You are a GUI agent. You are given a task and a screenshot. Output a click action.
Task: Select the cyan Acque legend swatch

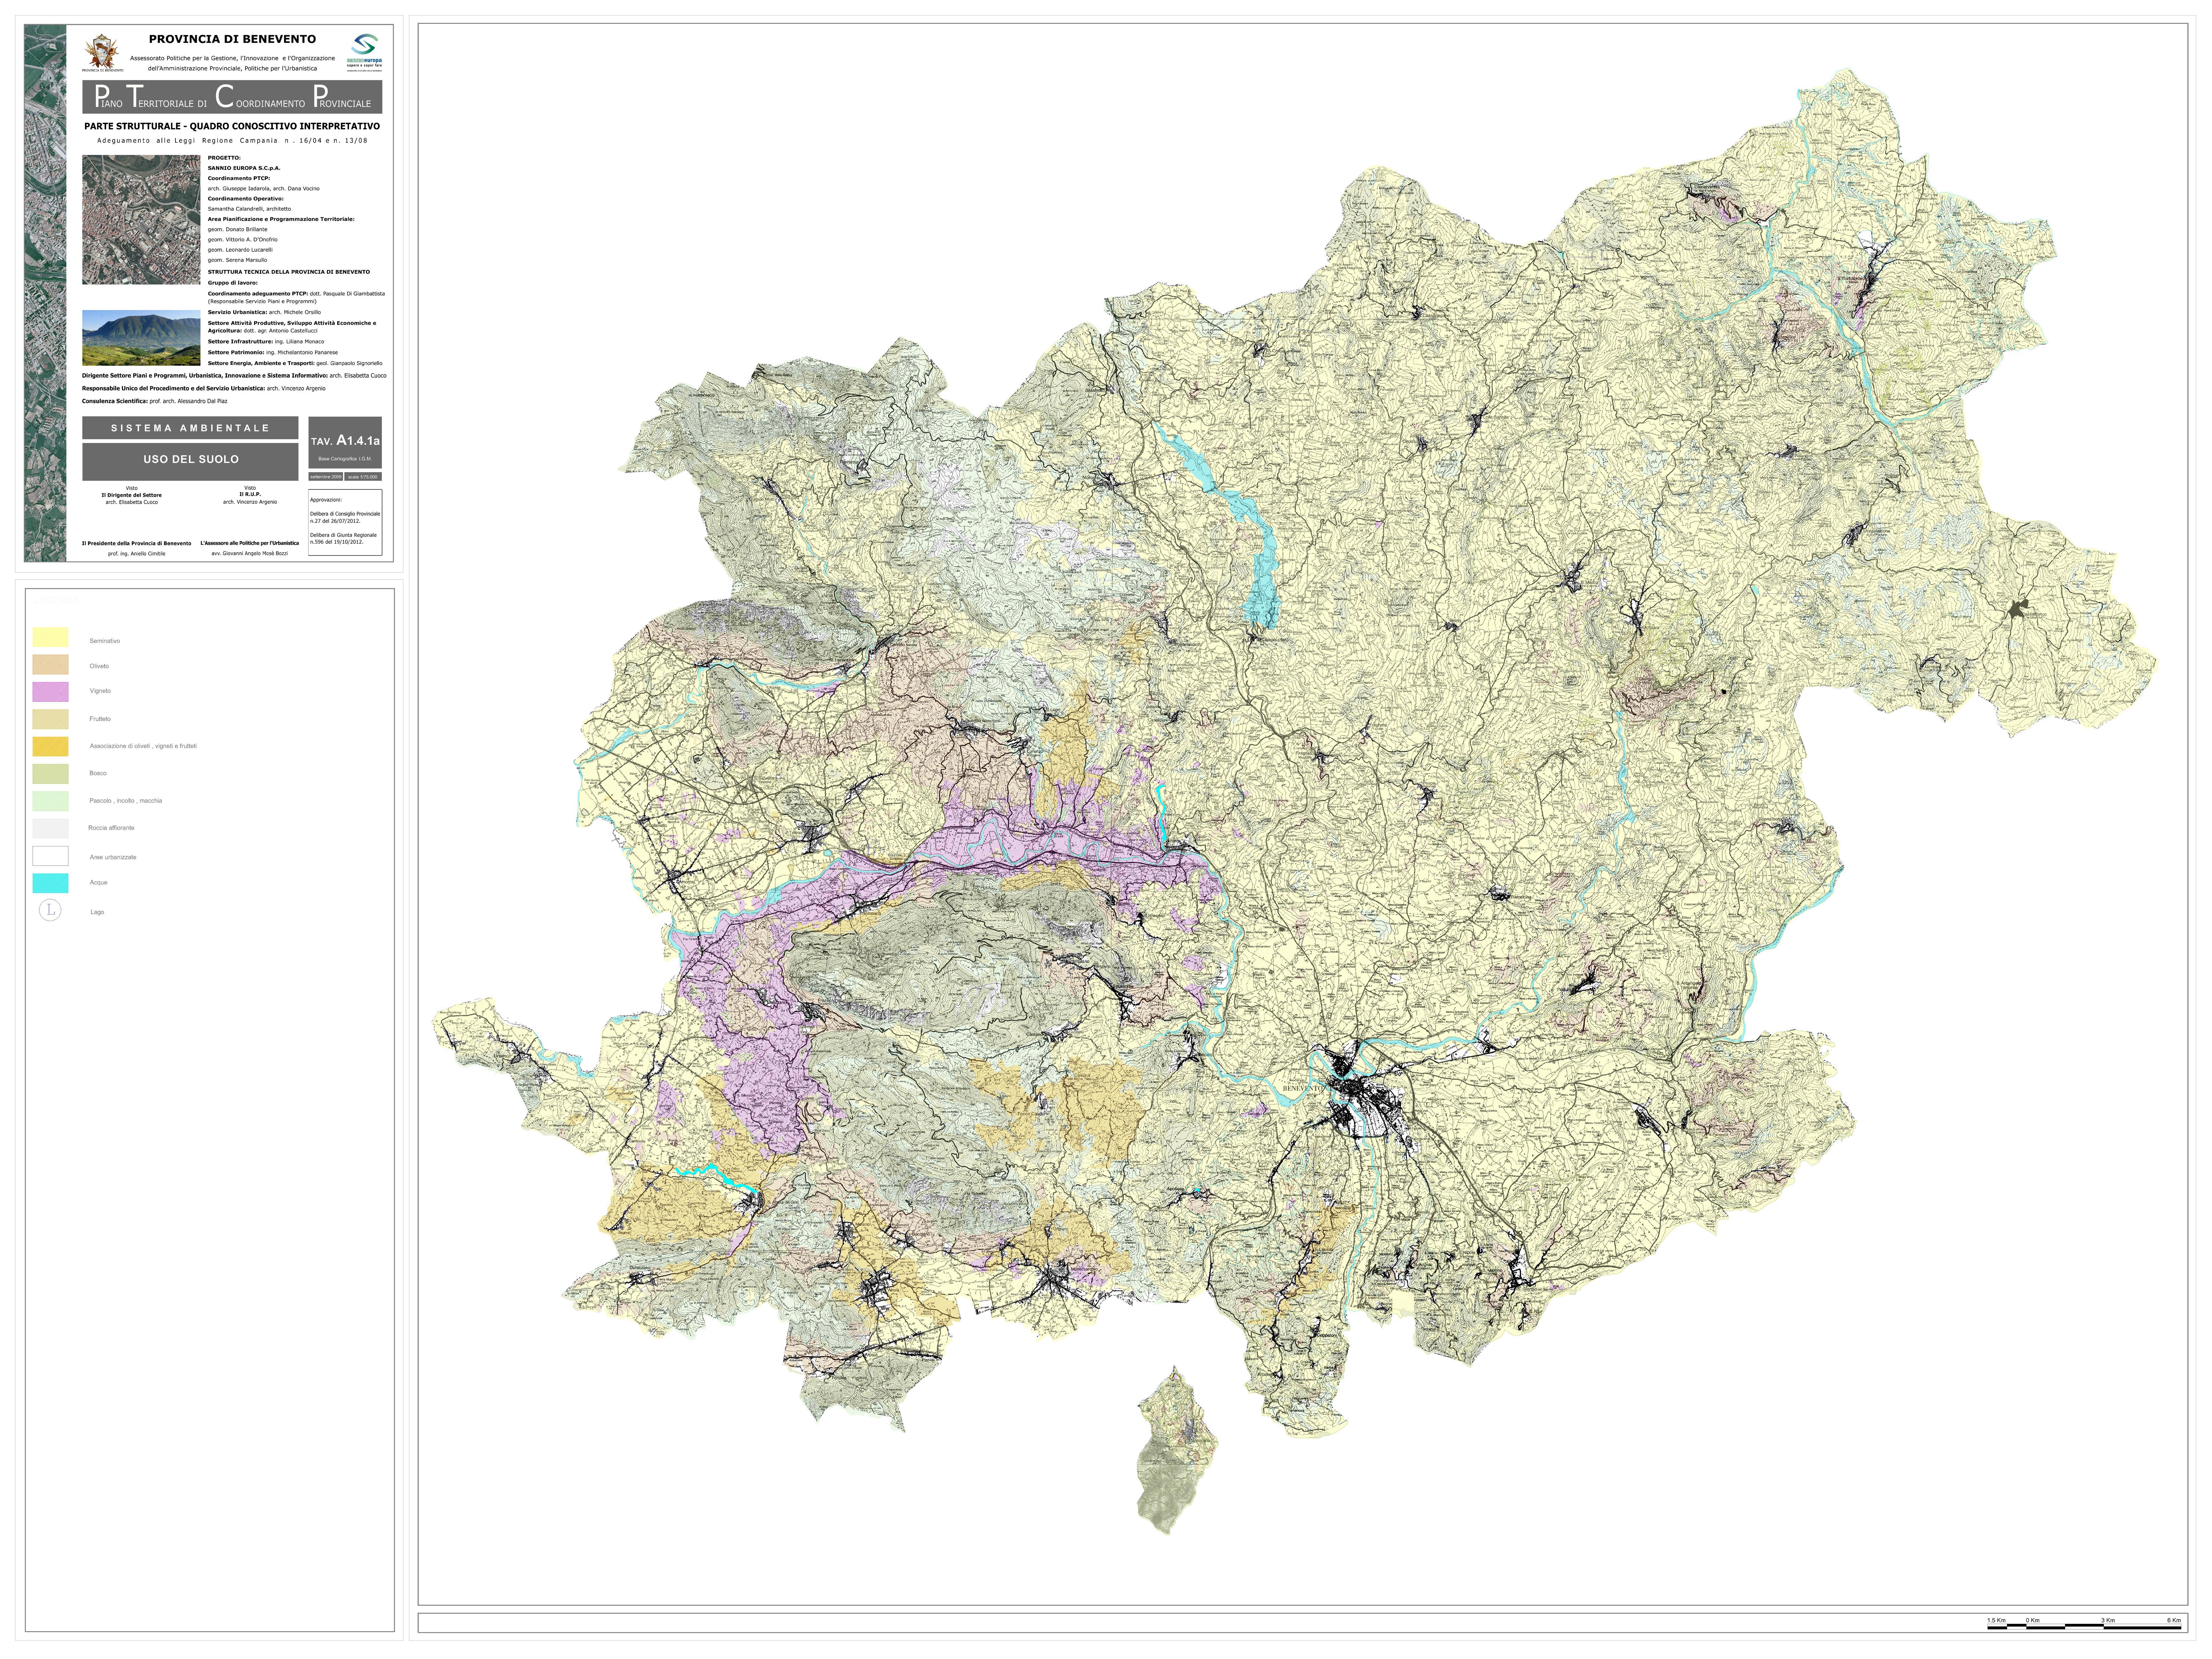51,883
